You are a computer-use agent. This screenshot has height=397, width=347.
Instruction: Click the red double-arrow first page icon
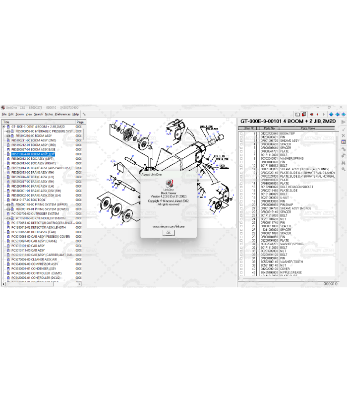[x=312, y=114]
